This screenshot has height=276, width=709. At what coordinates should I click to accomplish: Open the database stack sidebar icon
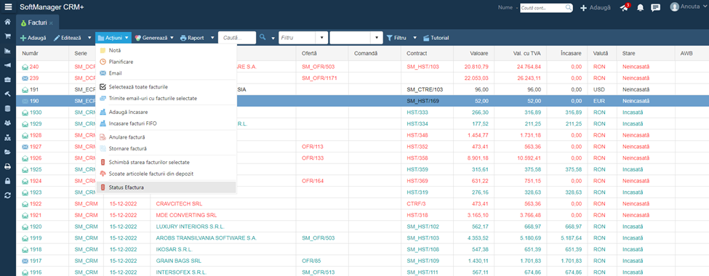click(7, 108)
